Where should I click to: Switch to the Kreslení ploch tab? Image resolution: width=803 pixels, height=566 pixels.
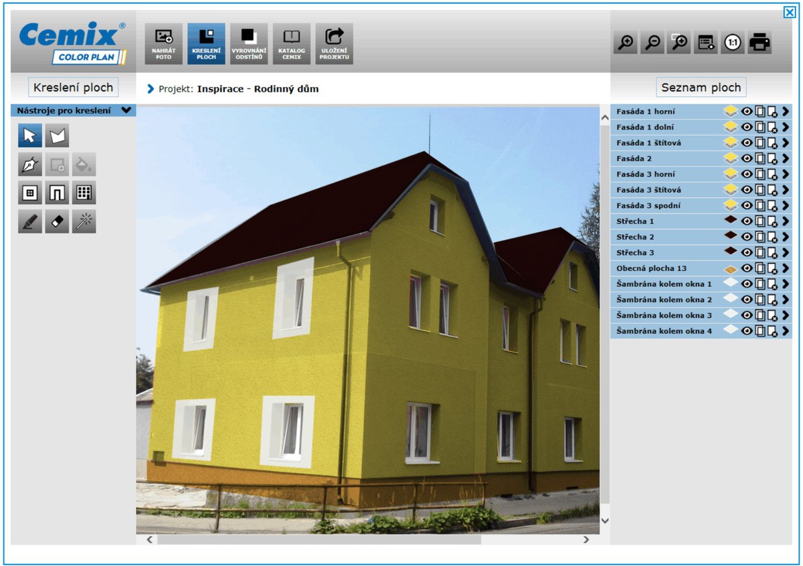206,43
